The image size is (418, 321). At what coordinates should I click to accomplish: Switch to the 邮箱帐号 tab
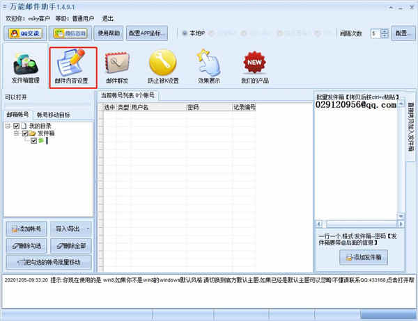pos(17,115)
